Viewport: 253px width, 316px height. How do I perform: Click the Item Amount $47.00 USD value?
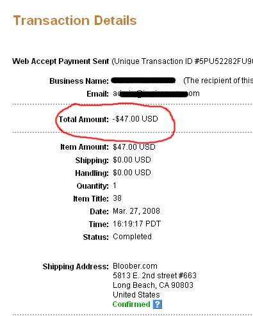(134, 147)
